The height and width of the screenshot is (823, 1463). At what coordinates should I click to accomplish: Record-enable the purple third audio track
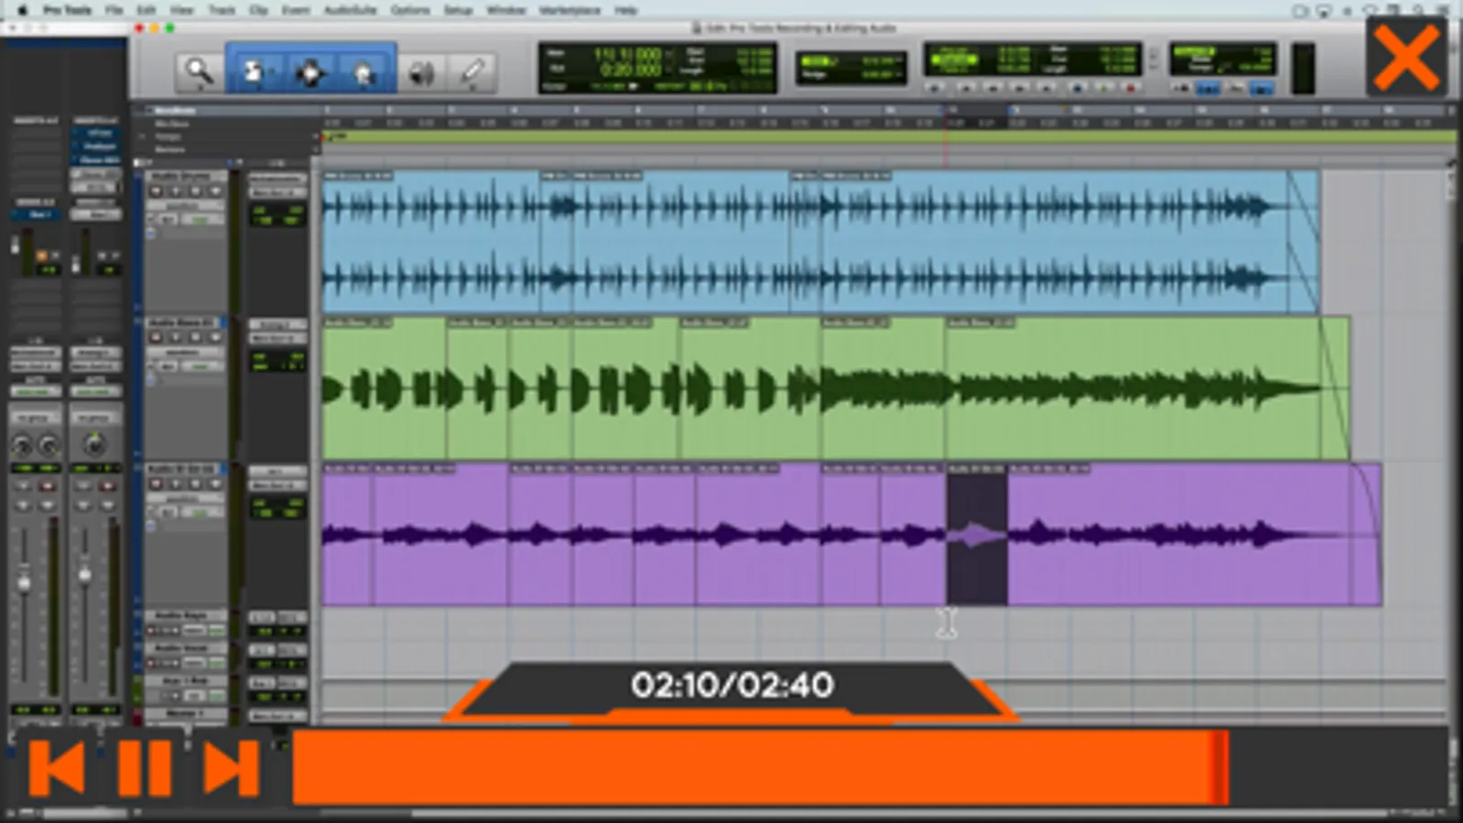click(156, 484)
